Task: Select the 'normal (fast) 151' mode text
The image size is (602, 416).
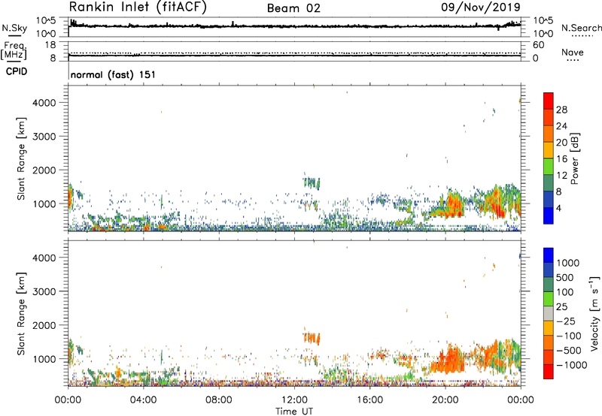Action: coord(114,74)
